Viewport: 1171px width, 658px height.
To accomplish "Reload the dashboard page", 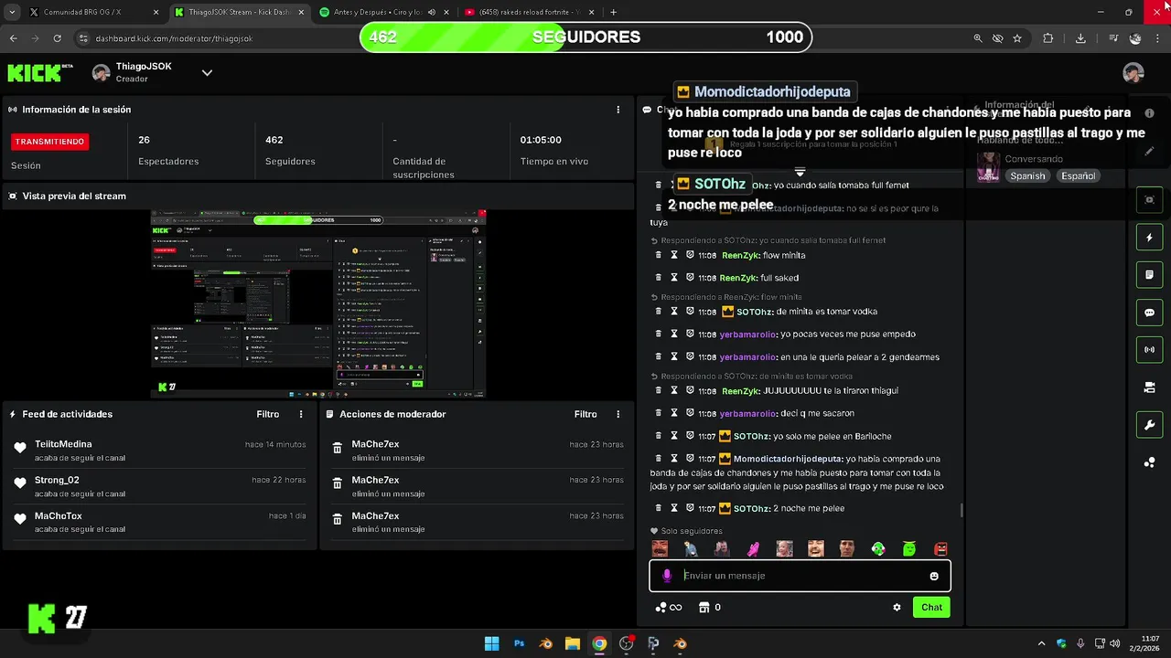I will tap(57, 38).
